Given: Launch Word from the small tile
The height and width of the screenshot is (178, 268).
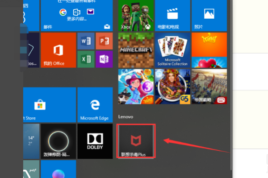Looking at the screenshot, I should coord(86,41).
